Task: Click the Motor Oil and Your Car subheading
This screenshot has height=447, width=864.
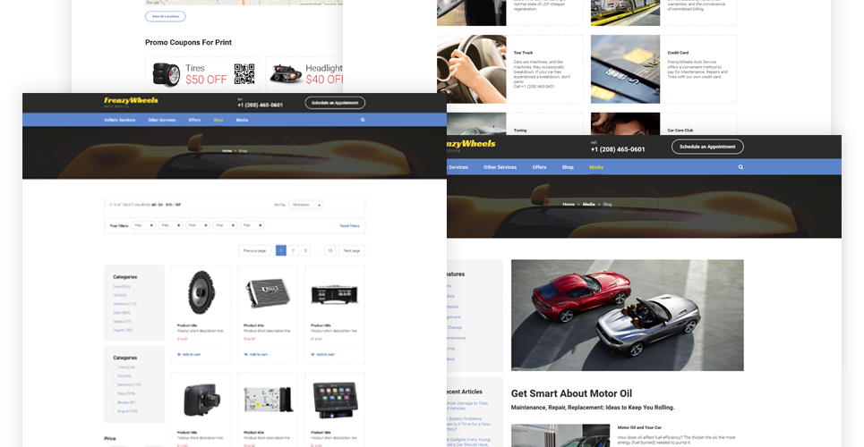Action: click(639, 427)
